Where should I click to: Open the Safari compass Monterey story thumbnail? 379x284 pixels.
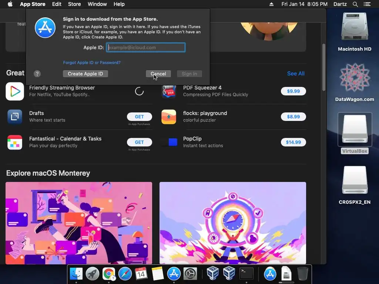[x=233, y=223]
